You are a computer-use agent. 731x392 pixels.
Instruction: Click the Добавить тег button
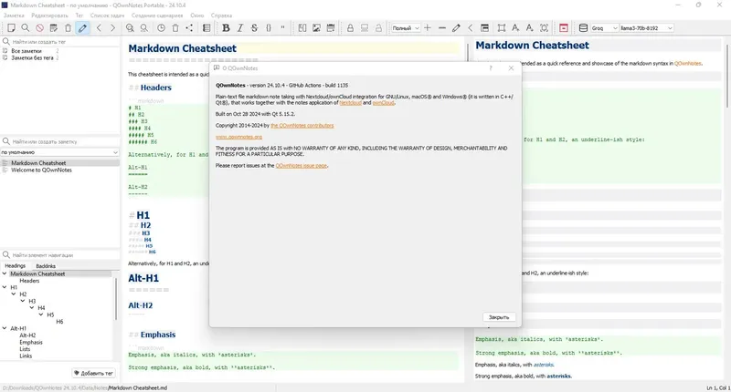[94, 373]
